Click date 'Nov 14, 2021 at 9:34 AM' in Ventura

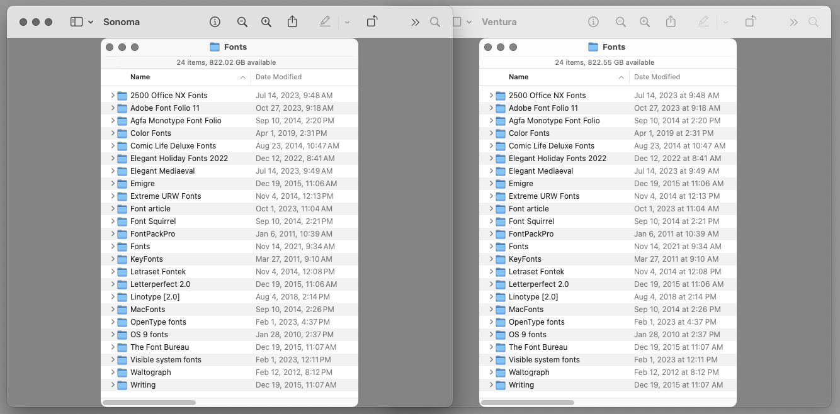678,247
